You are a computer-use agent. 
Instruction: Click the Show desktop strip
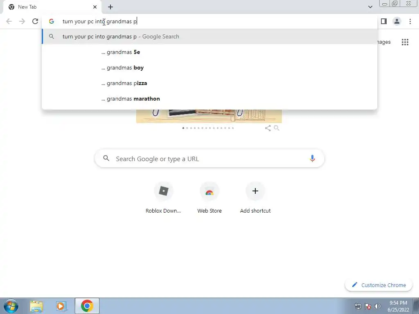pos(416,306)
